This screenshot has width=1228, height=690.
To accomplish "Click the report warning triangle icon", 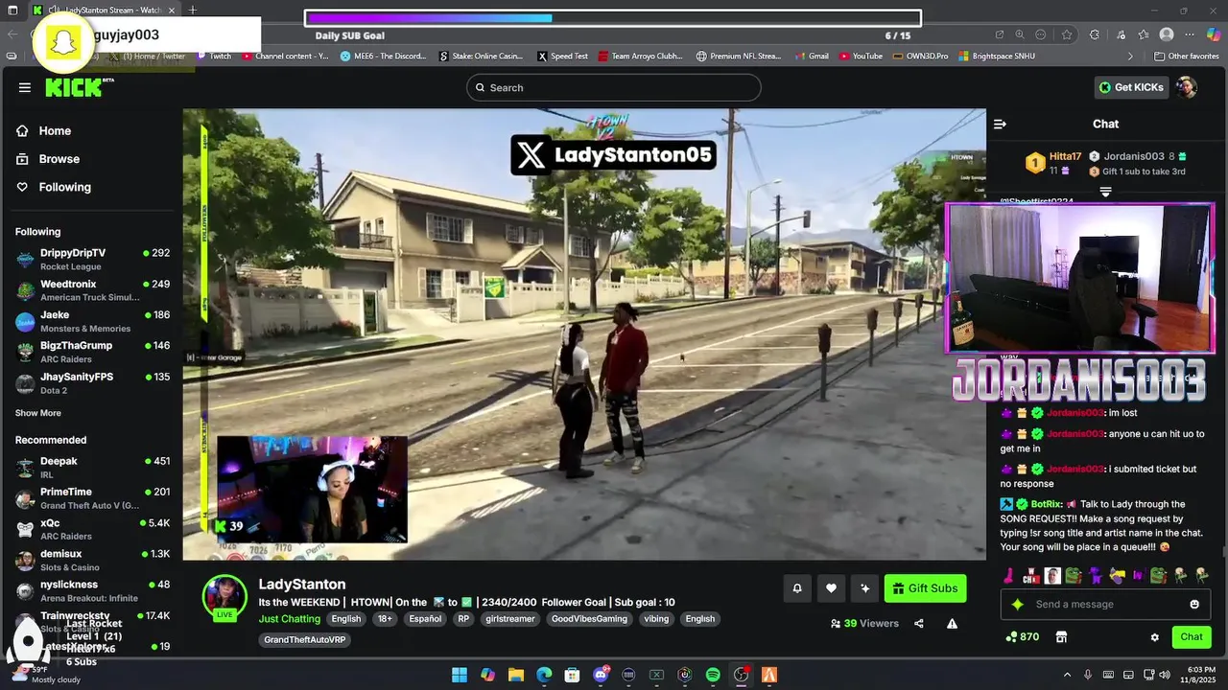I will pyautogui.click(x=952, y=624).
